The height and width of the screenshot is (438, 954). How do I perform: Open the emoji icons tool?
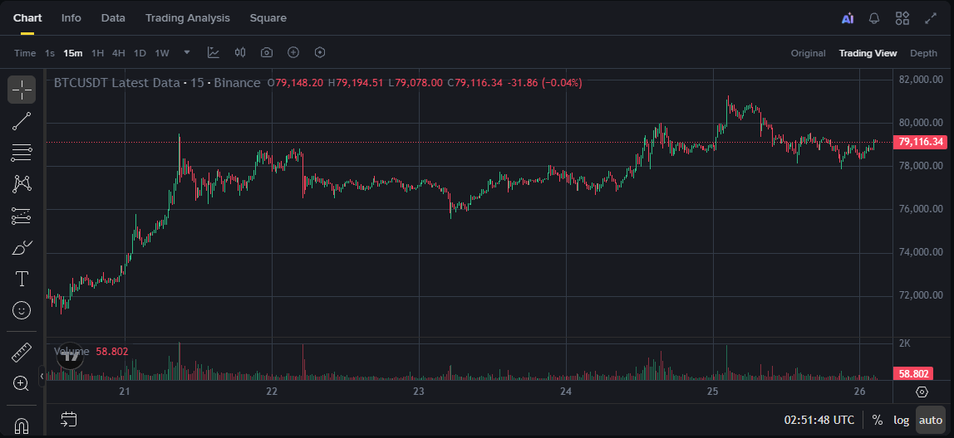[22, 310]
